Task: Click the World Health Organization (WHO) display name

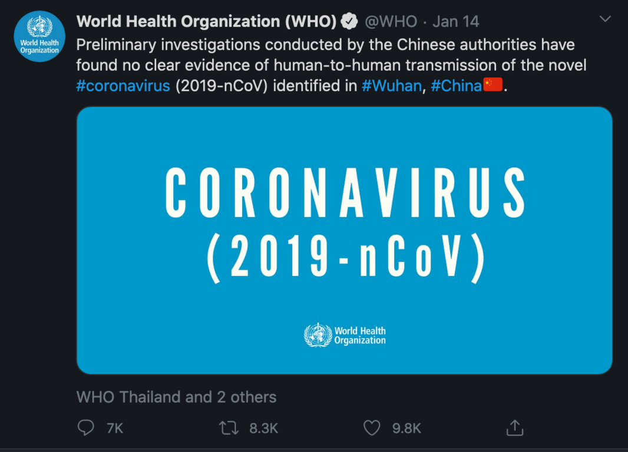Action: (x=206, y=22)
